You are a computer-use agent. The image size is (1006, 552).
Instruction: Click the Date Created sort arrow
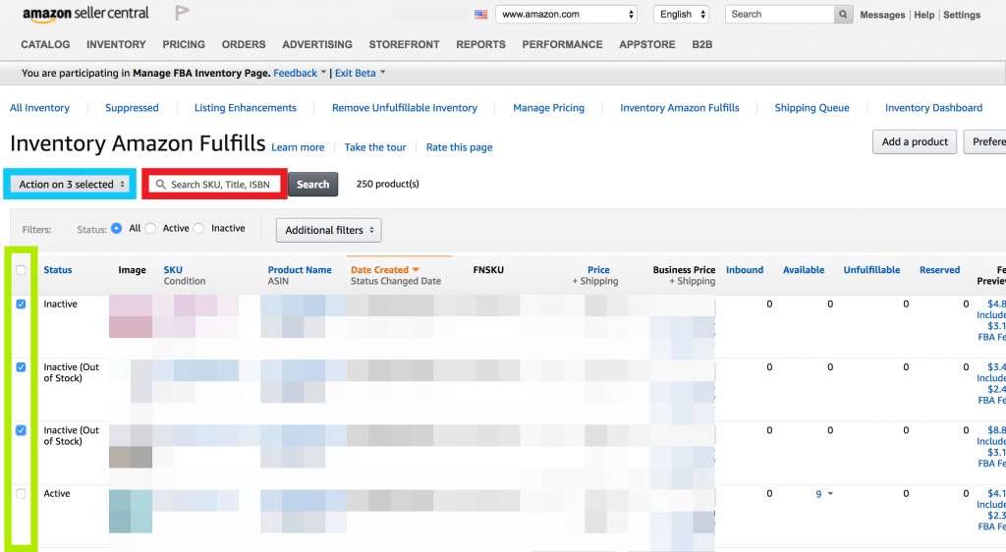click(x=416, y=270)
